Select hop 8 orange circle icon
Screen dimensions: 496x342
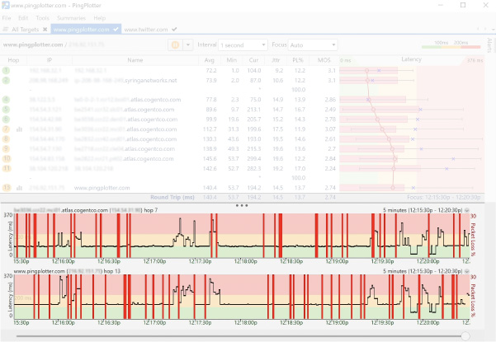pyautogui.click(x=6, y=139)
